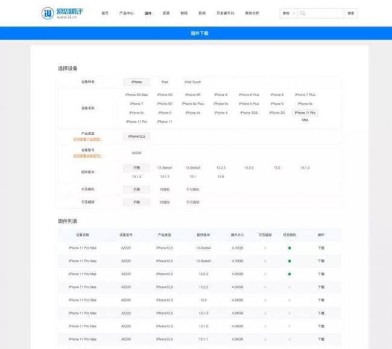Filter by firmware 13.3beta4
Viewport: 392px width, 349px height.
tap(165, 168)
